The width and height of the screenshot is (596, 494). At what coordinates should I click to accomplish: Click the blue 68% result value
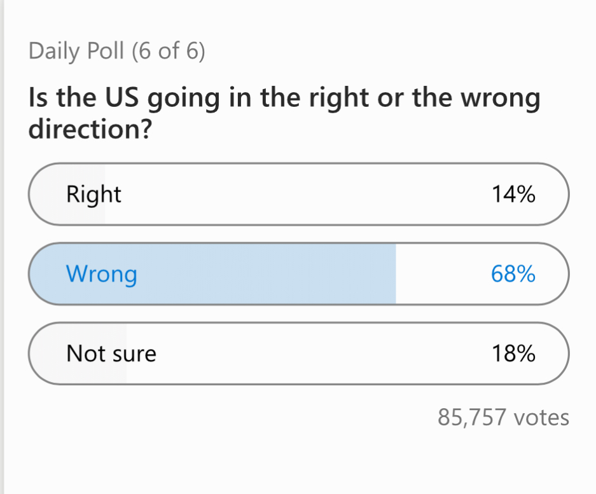point(513,273)
